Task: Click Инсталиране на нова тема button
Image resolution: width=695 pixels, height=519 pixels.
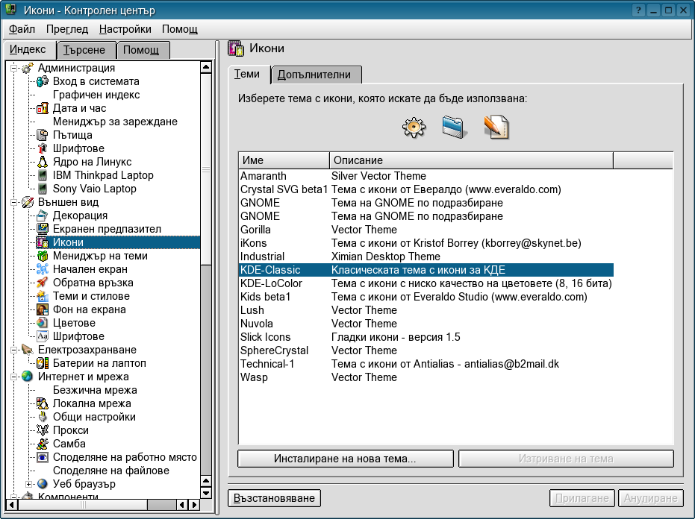Action: coord(345,459)
